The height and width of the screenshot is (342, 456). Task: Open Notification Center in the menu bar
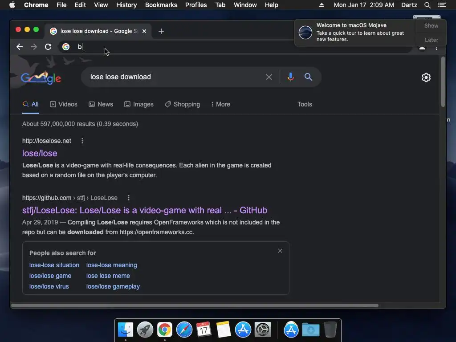pyautogui.click(x=441, y=5)
